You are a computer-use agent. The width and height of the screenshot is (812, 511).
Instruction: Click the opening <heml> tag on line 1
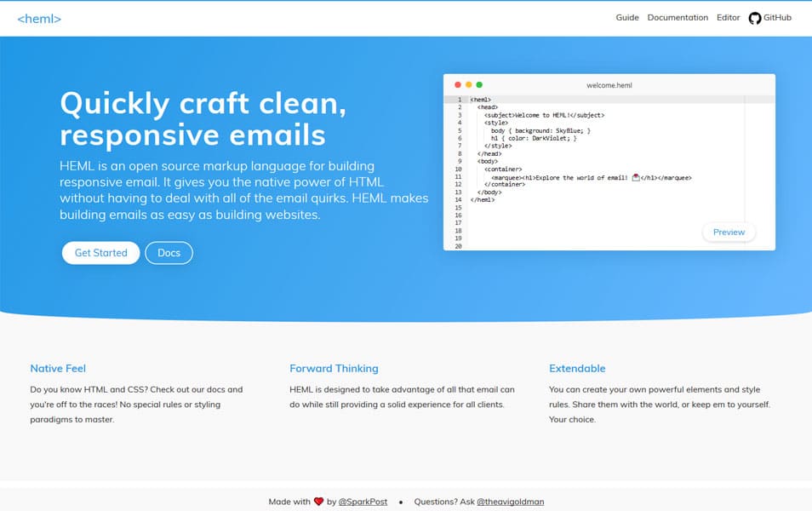click(481, 100)
